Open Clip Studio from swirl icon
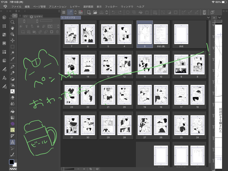The width and height of the screenshot is (228, 171). click(80, 12)
